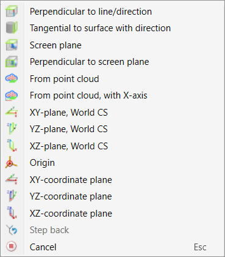This screenshot has height=257, width=225.
Task: Click the Tangential to surface cylinder icon
Action: [x=12, y=28]
